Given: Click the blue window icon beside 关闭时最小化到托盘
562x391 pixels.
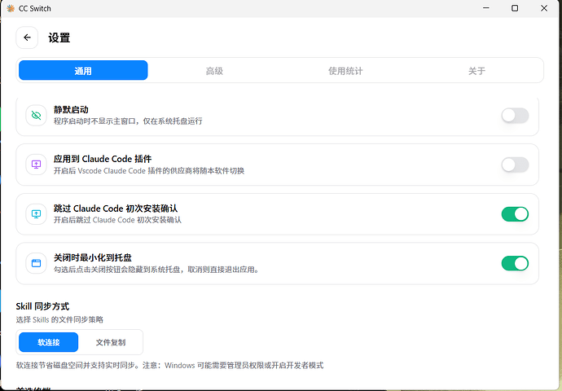Looking at the screenshot, I should click(36, 263).
